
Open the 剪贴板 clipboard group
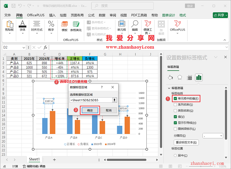pos(9,26)
